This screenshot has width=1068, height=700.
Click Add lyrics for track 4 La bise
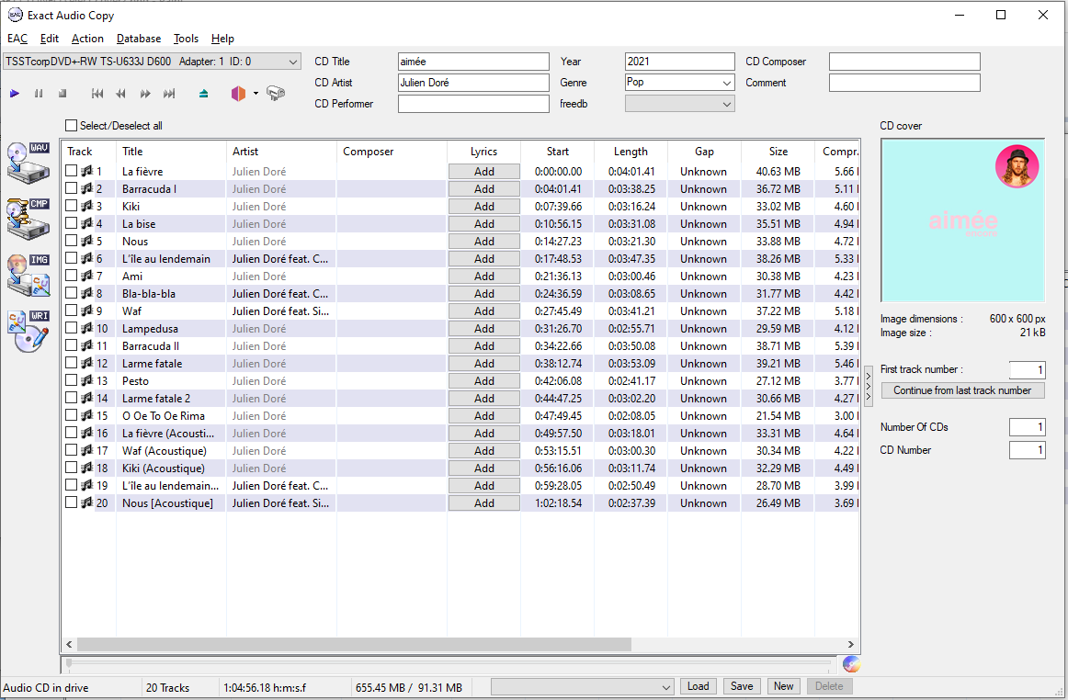click(x=484, y=223)
